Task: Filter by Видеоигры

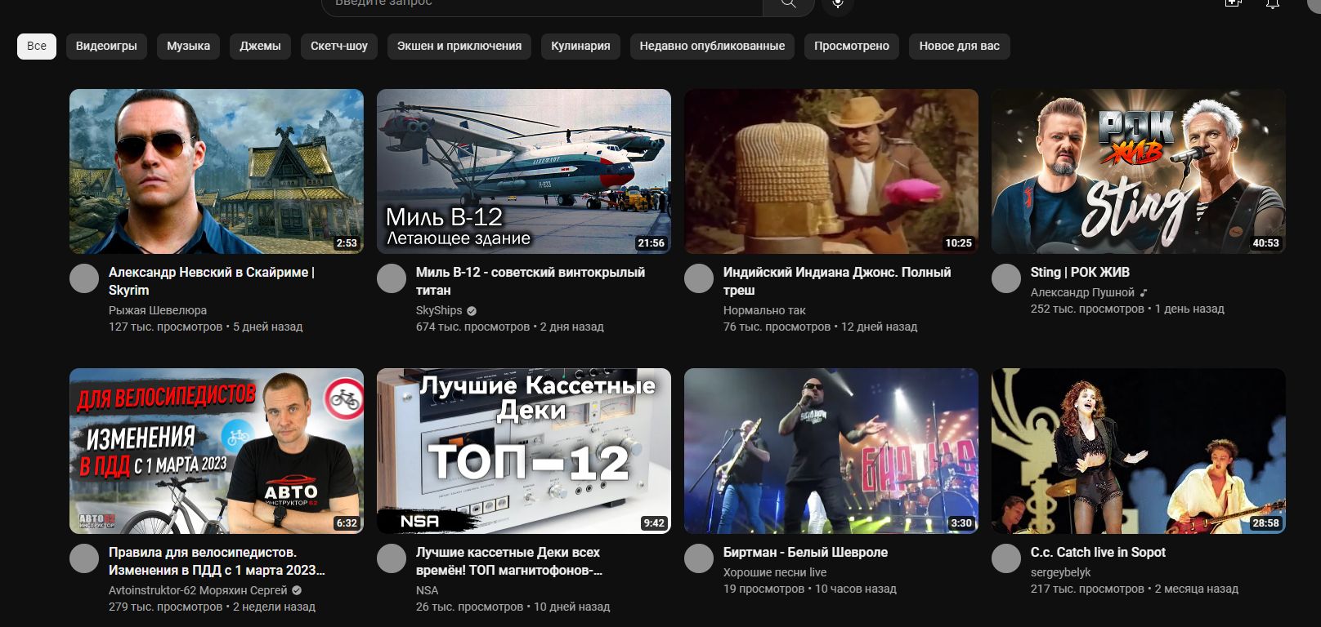Action: [106, 46]
